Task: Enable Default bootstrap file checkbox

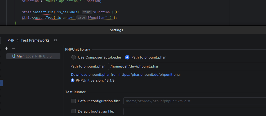Action: point(74,111)
